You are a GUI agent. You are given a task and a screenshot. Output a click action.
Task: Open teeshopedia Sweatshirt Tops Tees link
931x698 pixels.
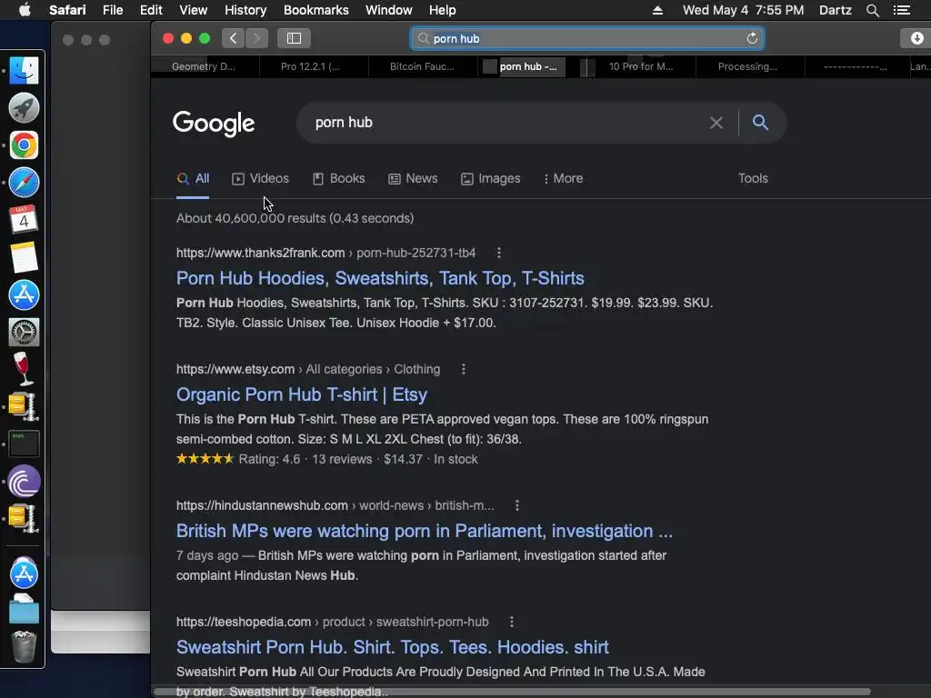(x=393, y=647)
